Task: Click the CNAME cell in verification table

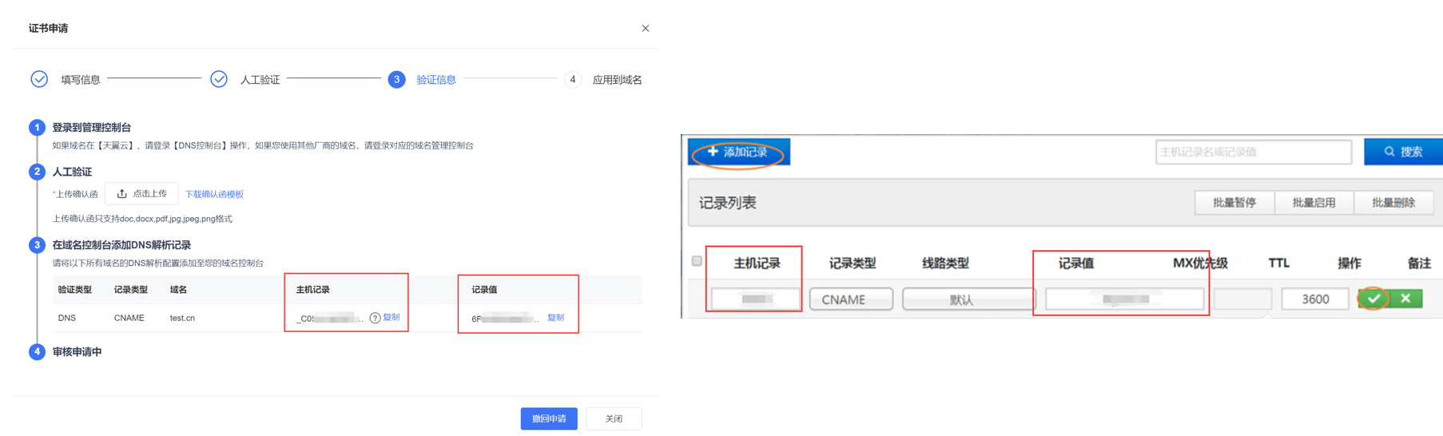Action: (x=129, y=318)
